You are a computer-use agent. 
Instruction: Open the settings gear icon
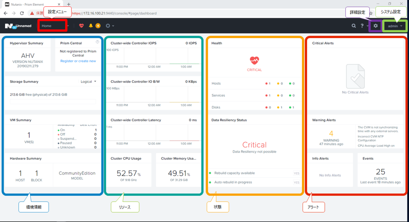coord(376,26)
